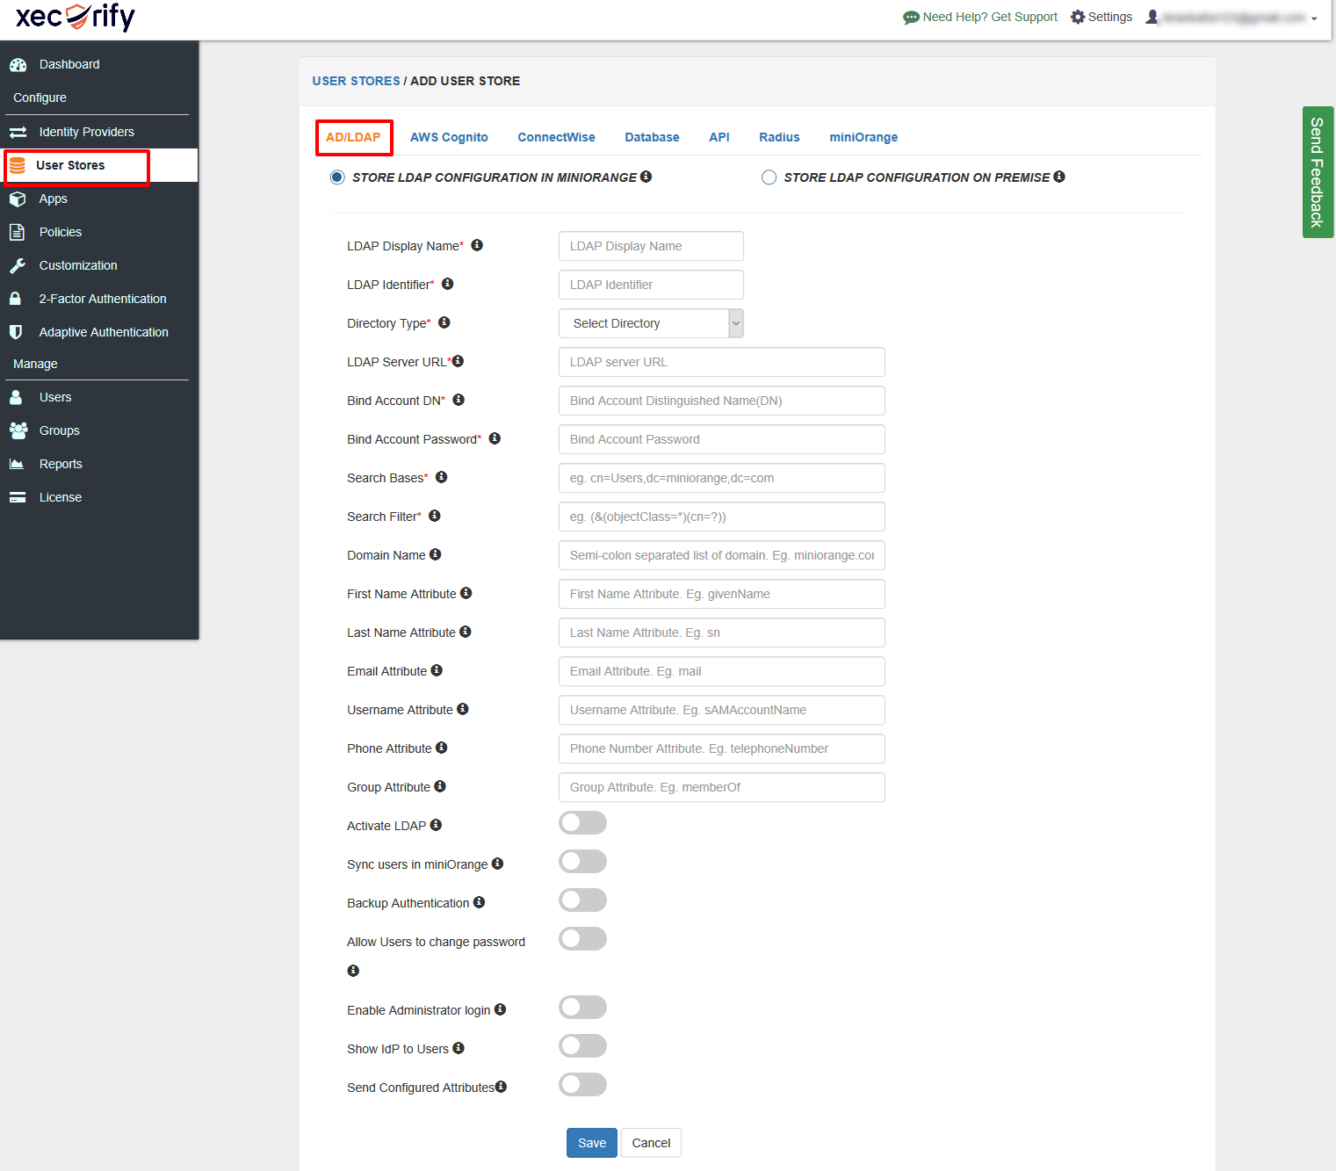Toggle Send Configured Attributes switch
Image resolution: width=1336 pixels, height=1171 pixels.
[582, 1085]
